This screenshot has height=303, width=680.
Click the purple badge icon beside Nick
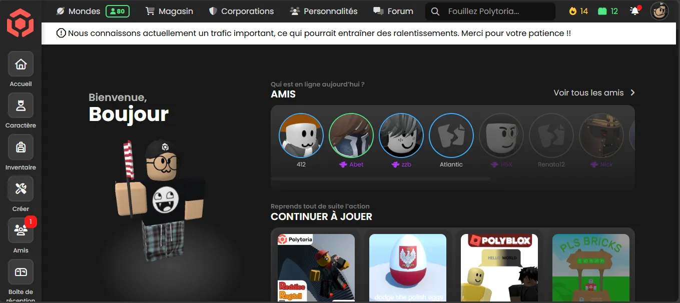click(594, 164)
